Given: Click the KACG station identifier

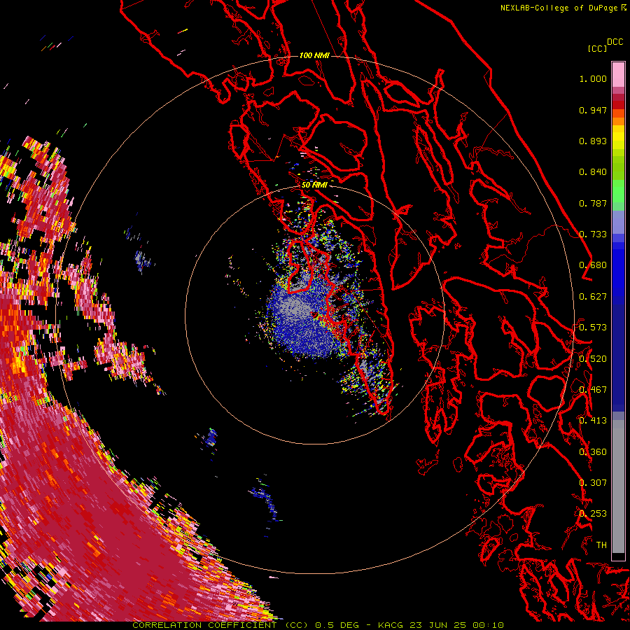Looking at the screenshot, I should [x=391, y=625].
